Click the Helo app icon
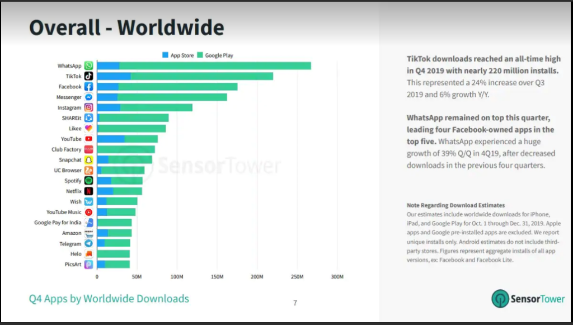The image size is (573, 325). 88,254
